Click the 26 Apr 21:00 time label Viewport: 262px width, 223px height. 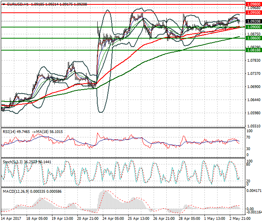[164, 219]
